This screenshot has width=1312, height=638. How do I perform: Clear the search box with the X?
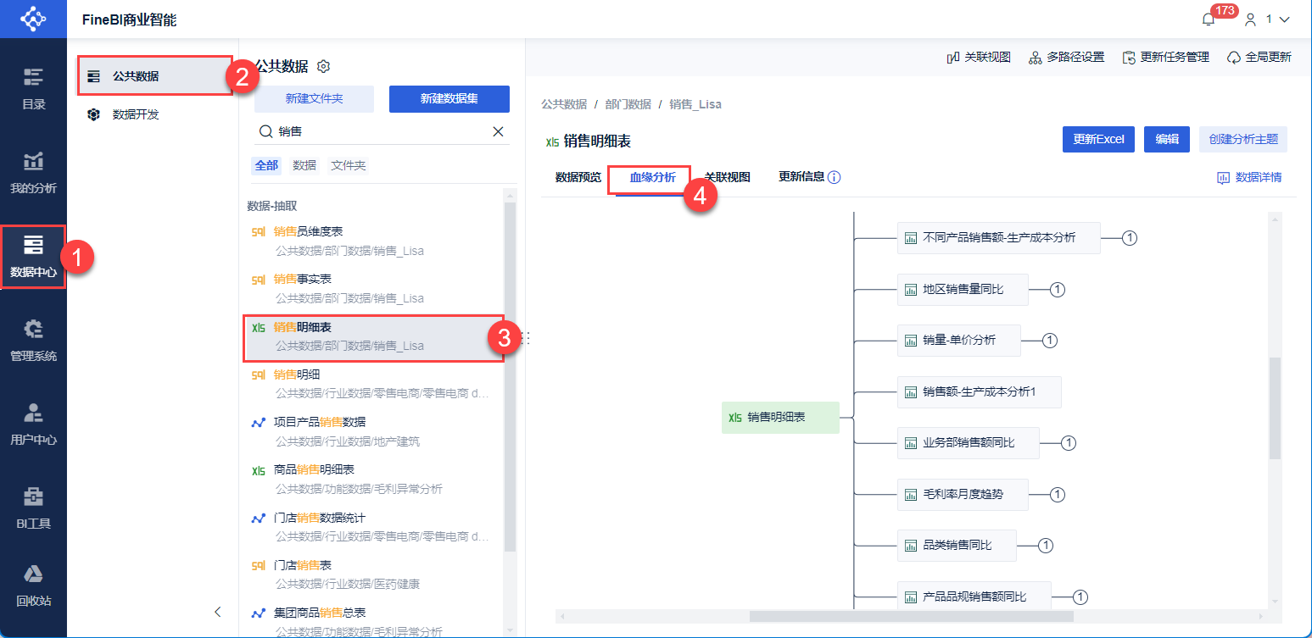click(x=499, y=131)
